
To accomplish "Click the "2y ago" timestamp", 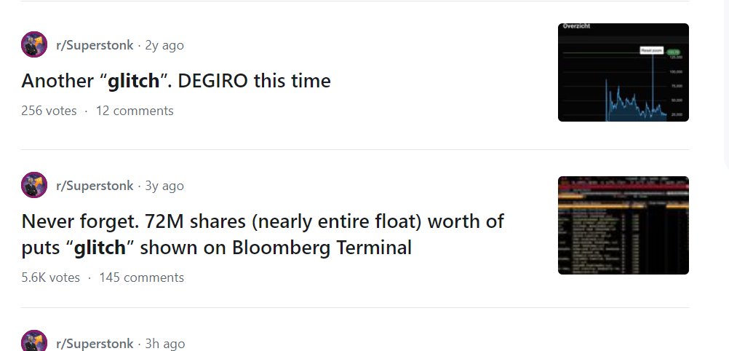I will [164, 45].
